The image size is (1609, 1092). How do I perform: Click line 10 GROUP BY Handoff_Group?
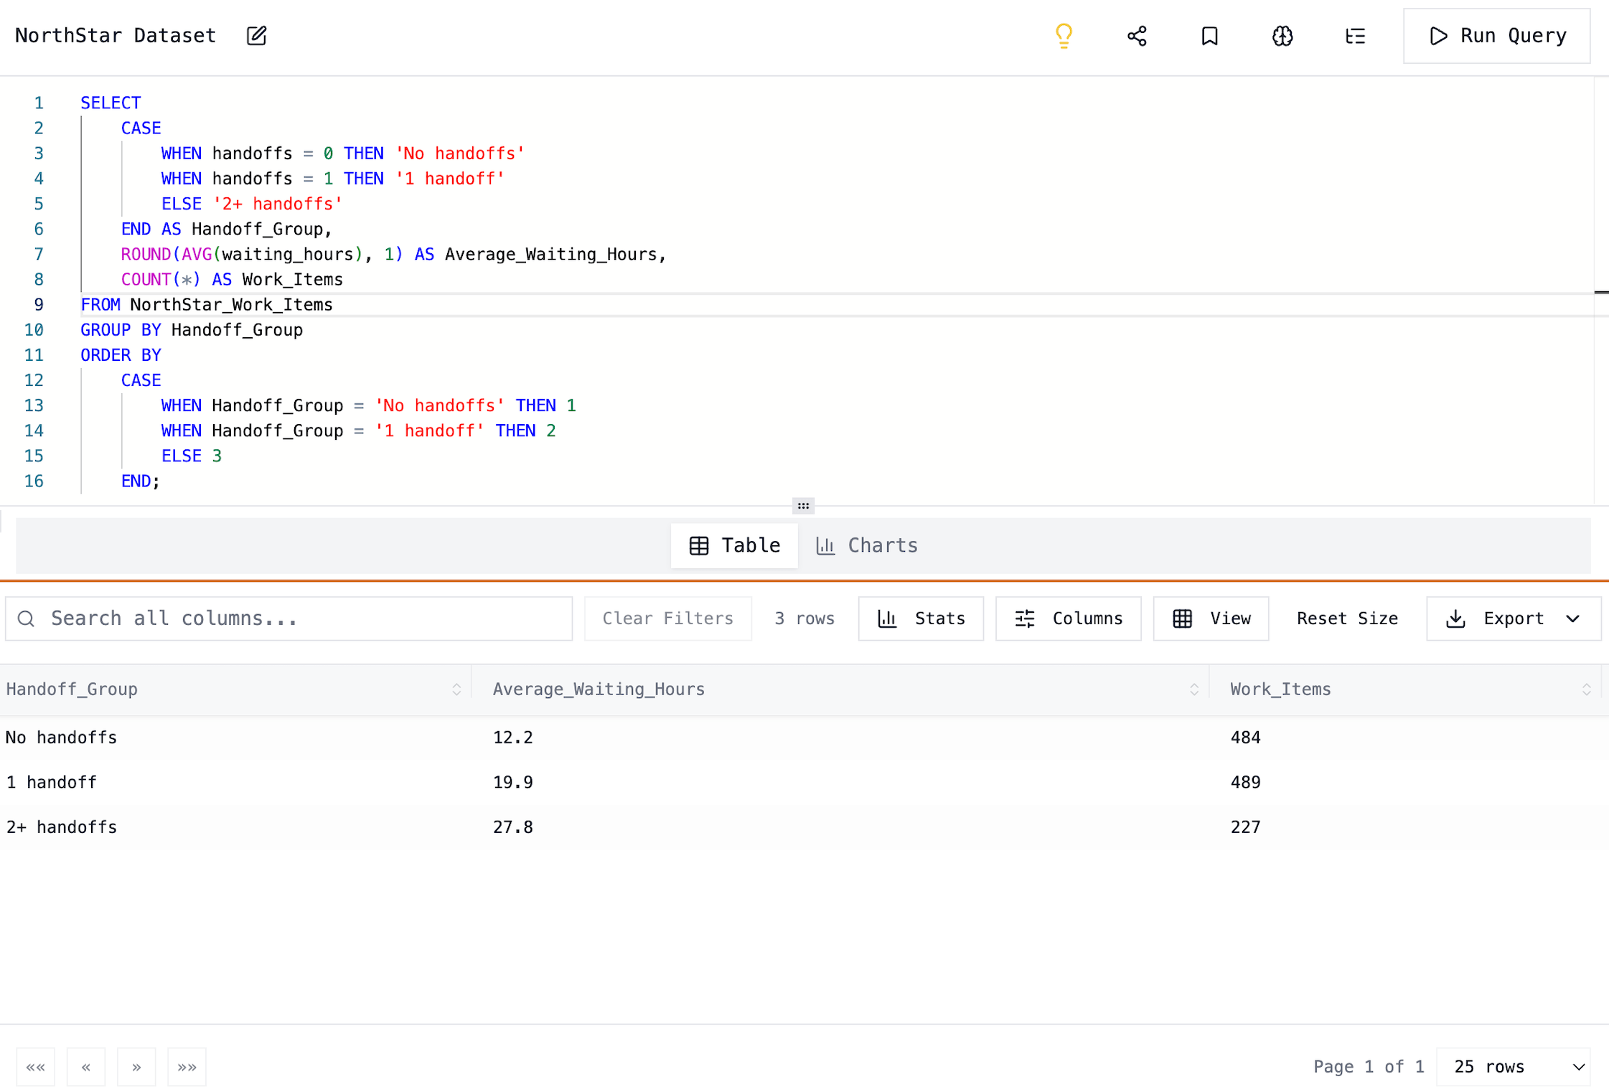[x=192, y=330]
